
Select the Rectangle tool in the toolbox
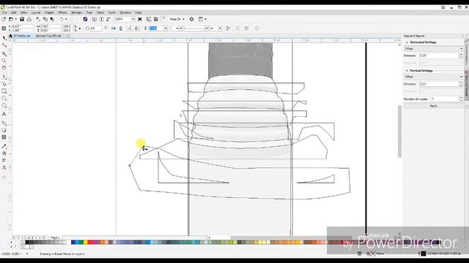(x=4, y=91)
